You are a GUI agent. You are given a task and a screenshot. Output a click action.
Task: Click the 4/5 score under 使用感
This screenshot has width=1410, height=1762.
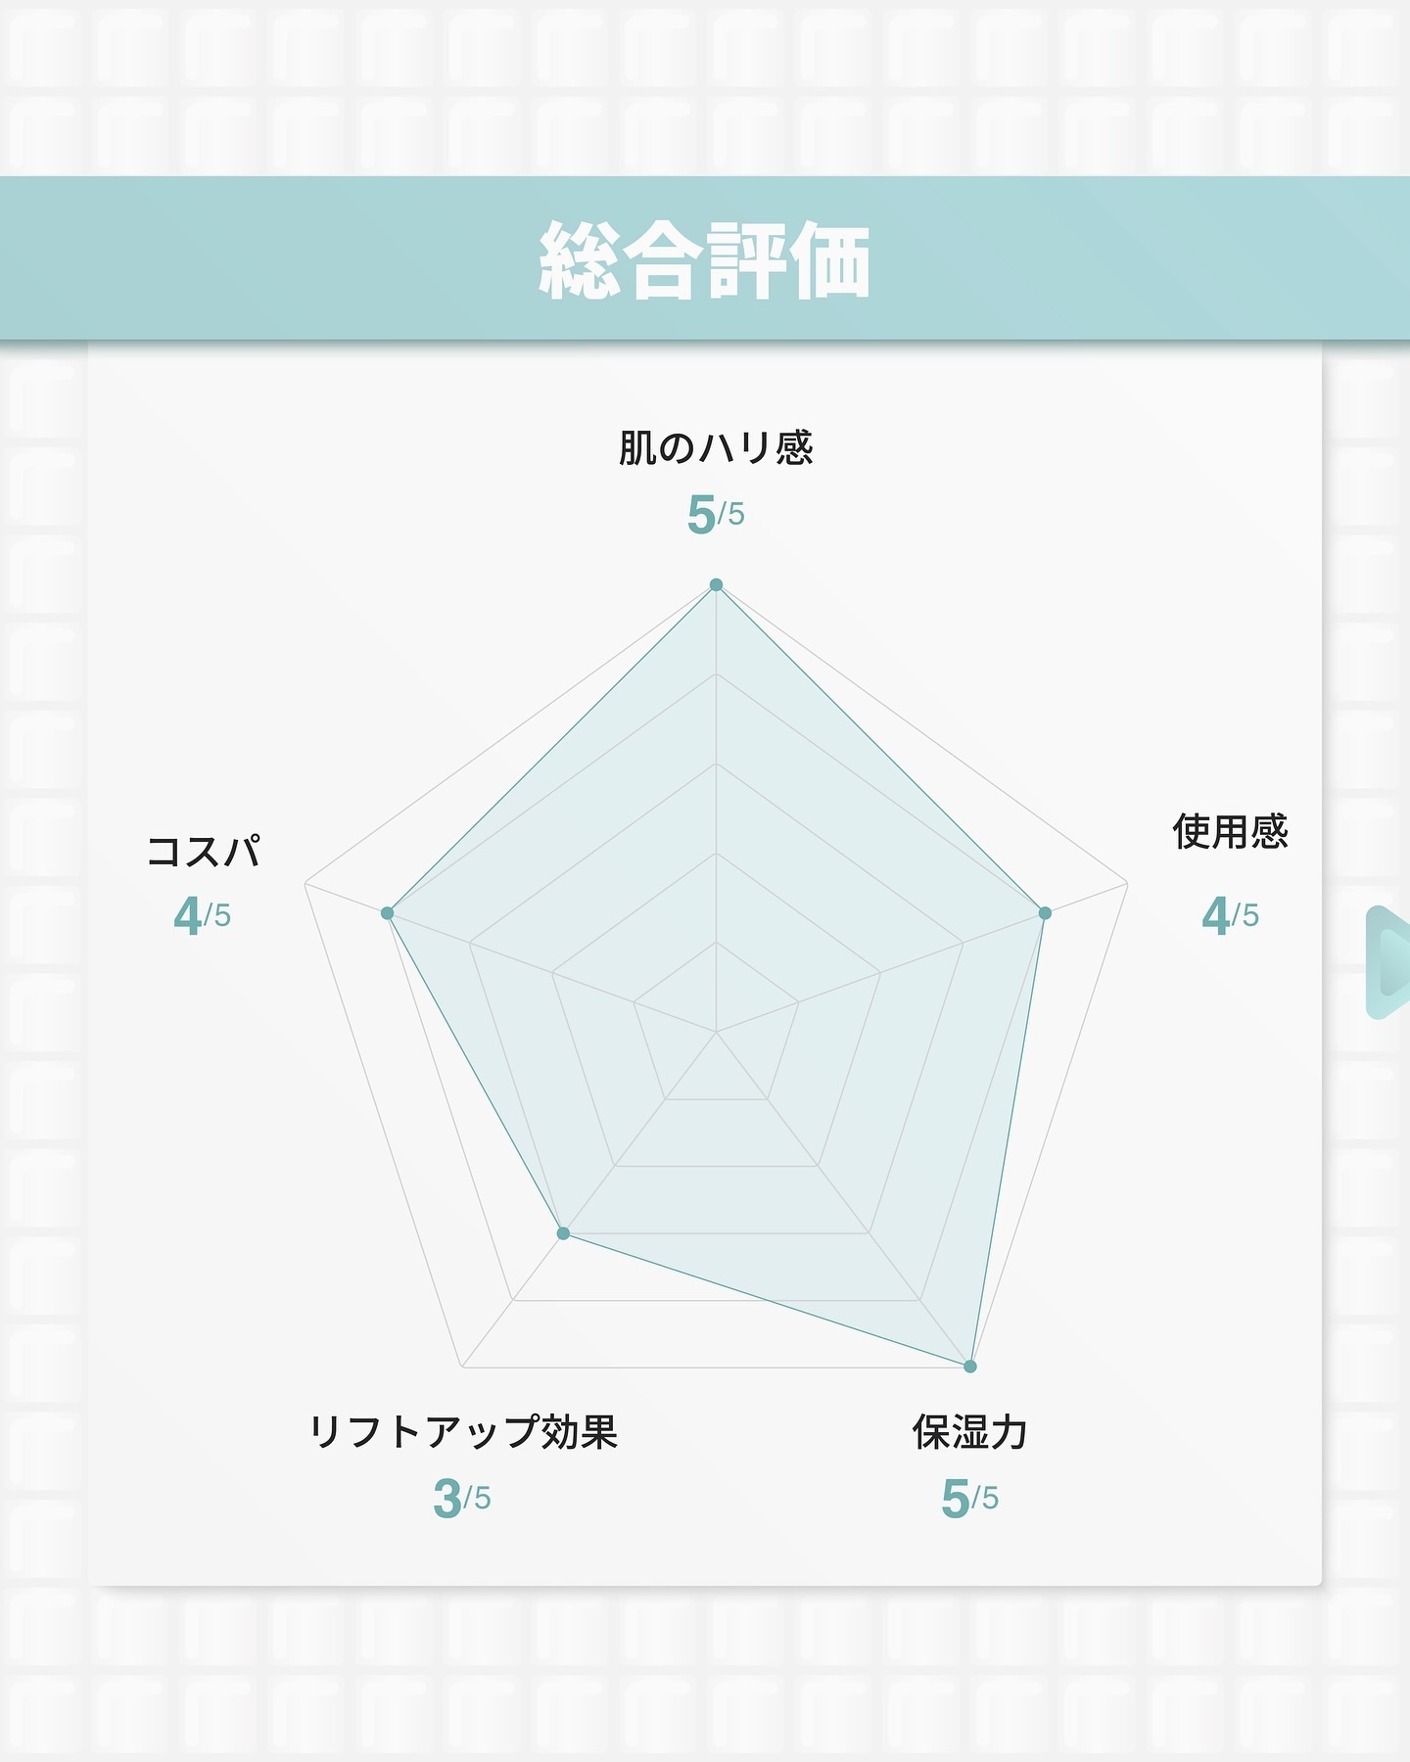point(1230,916)
